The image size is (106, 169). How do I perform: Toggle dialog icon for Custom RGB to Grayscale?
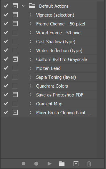15,59
